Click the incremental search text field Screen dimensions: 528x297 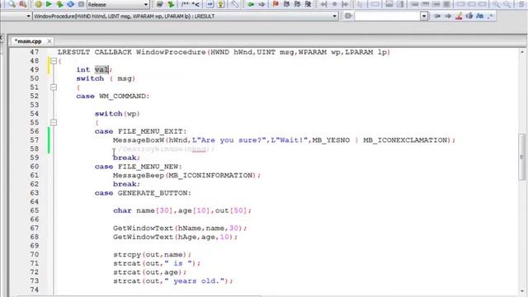[387, 16]
